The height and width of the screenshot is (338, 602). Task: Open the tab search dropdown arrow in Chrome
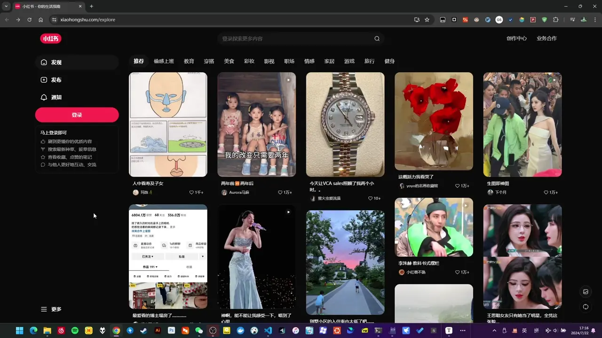(6, 6)
